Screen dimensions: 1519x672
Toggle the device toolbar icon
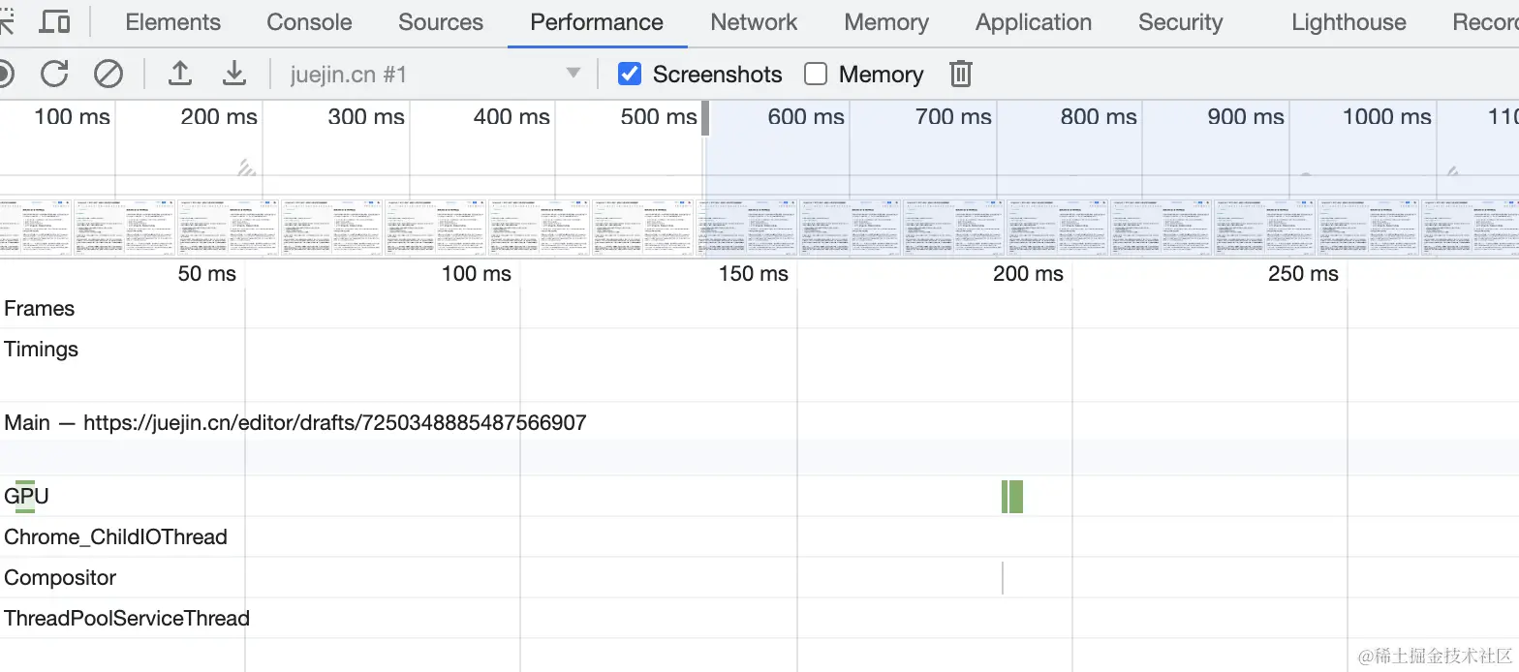56,22
